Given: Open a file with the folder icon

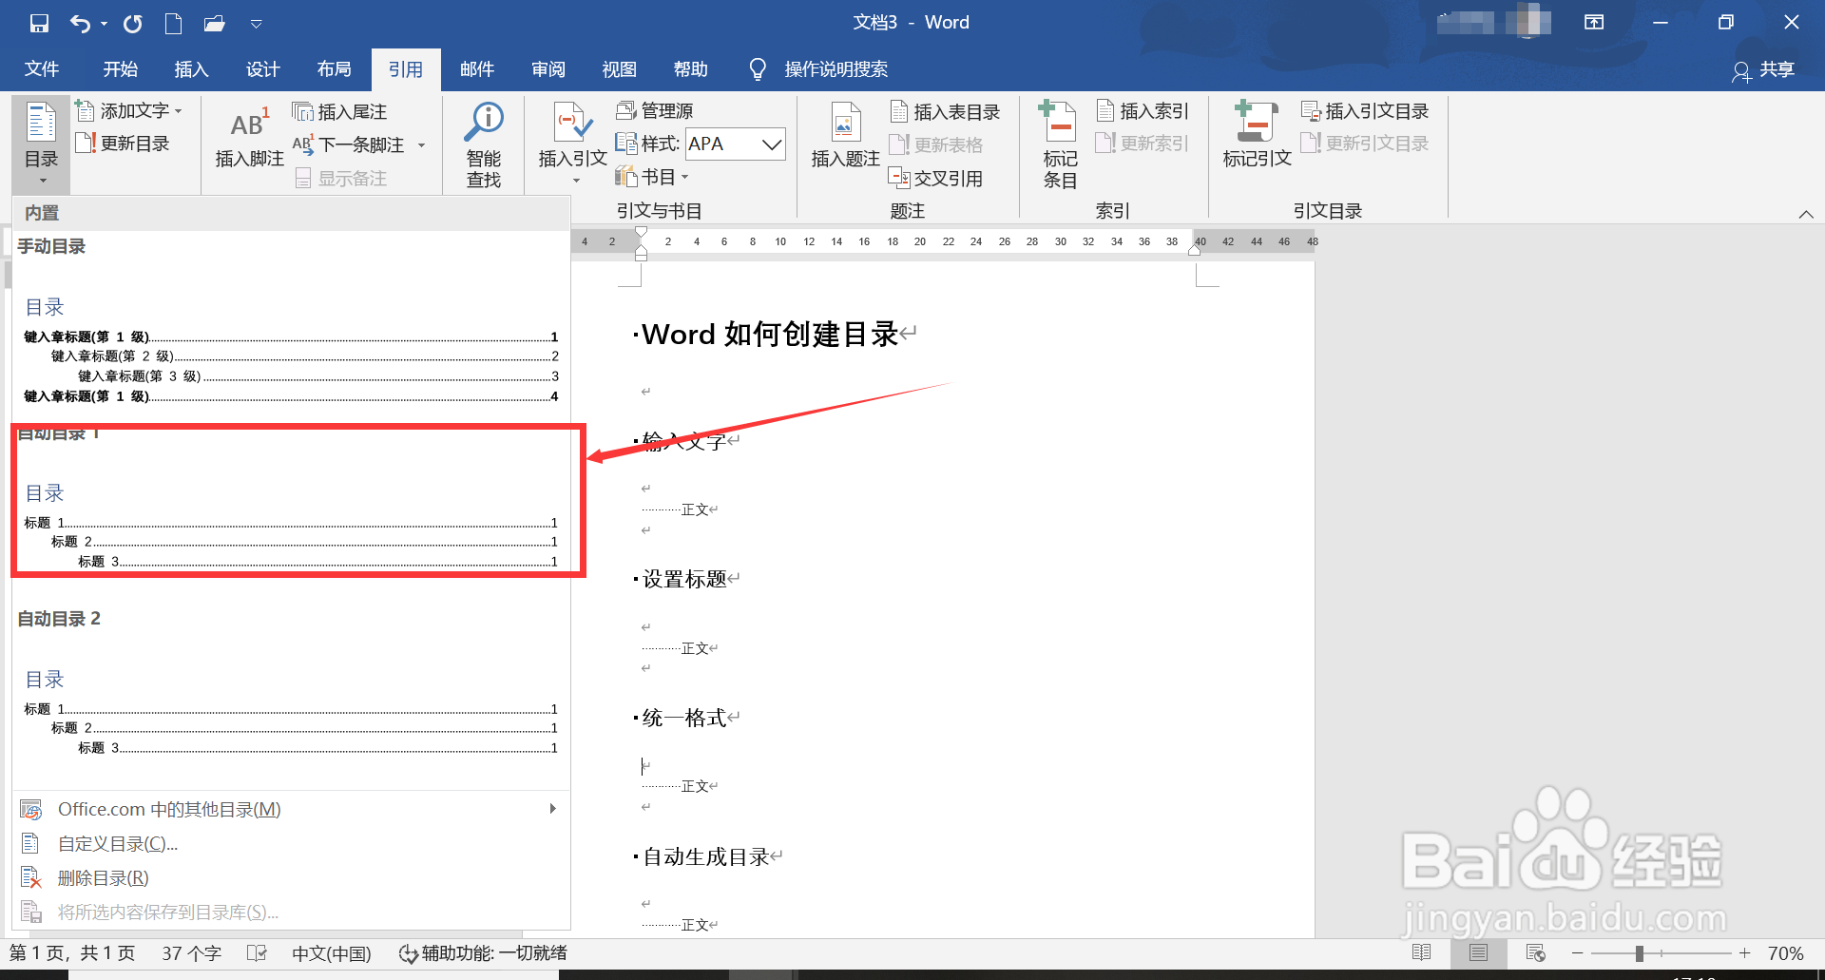Looking at the screenshot, I should 215,23.
